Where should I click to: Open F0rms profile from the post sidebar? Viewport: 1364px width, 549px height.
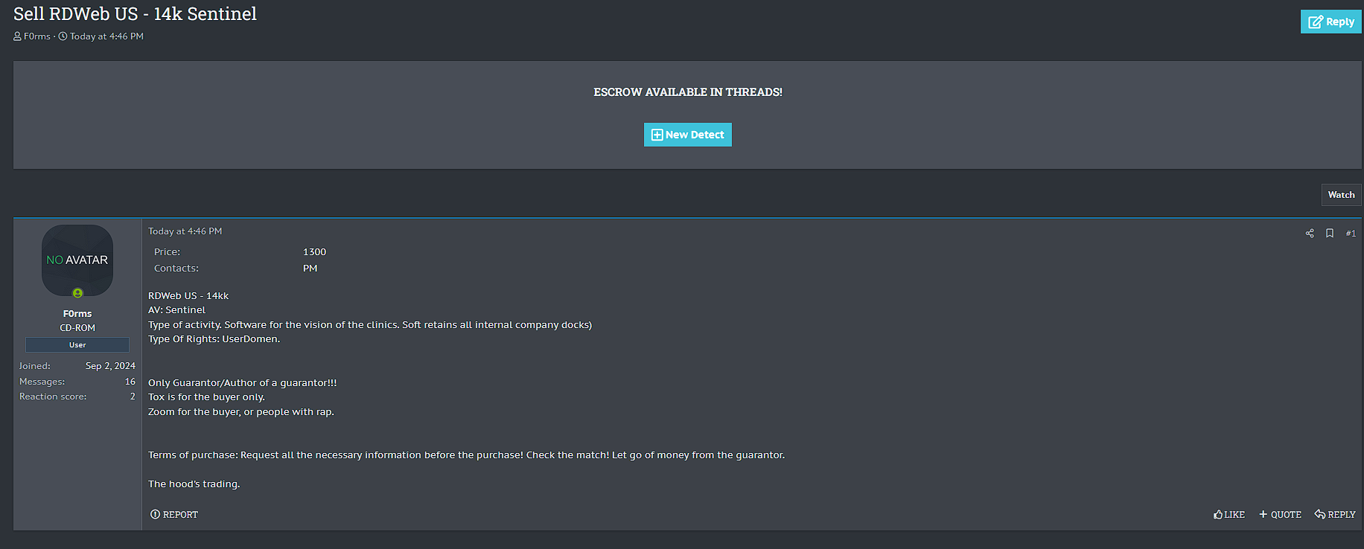[x=77, y=314]
